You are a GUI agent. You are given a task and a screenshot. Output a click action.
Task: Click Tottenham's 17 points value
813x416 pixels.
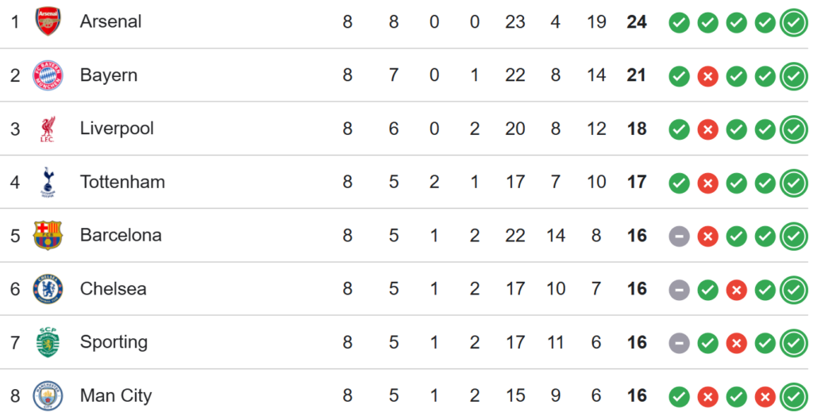pos(637,182)
